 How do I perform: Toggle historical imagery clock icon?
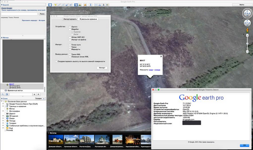(x=76, y=5)
